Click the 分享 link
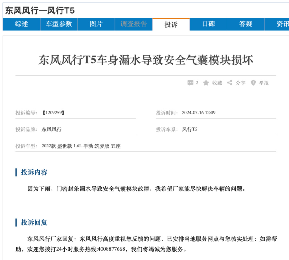 tap(240, 83)
